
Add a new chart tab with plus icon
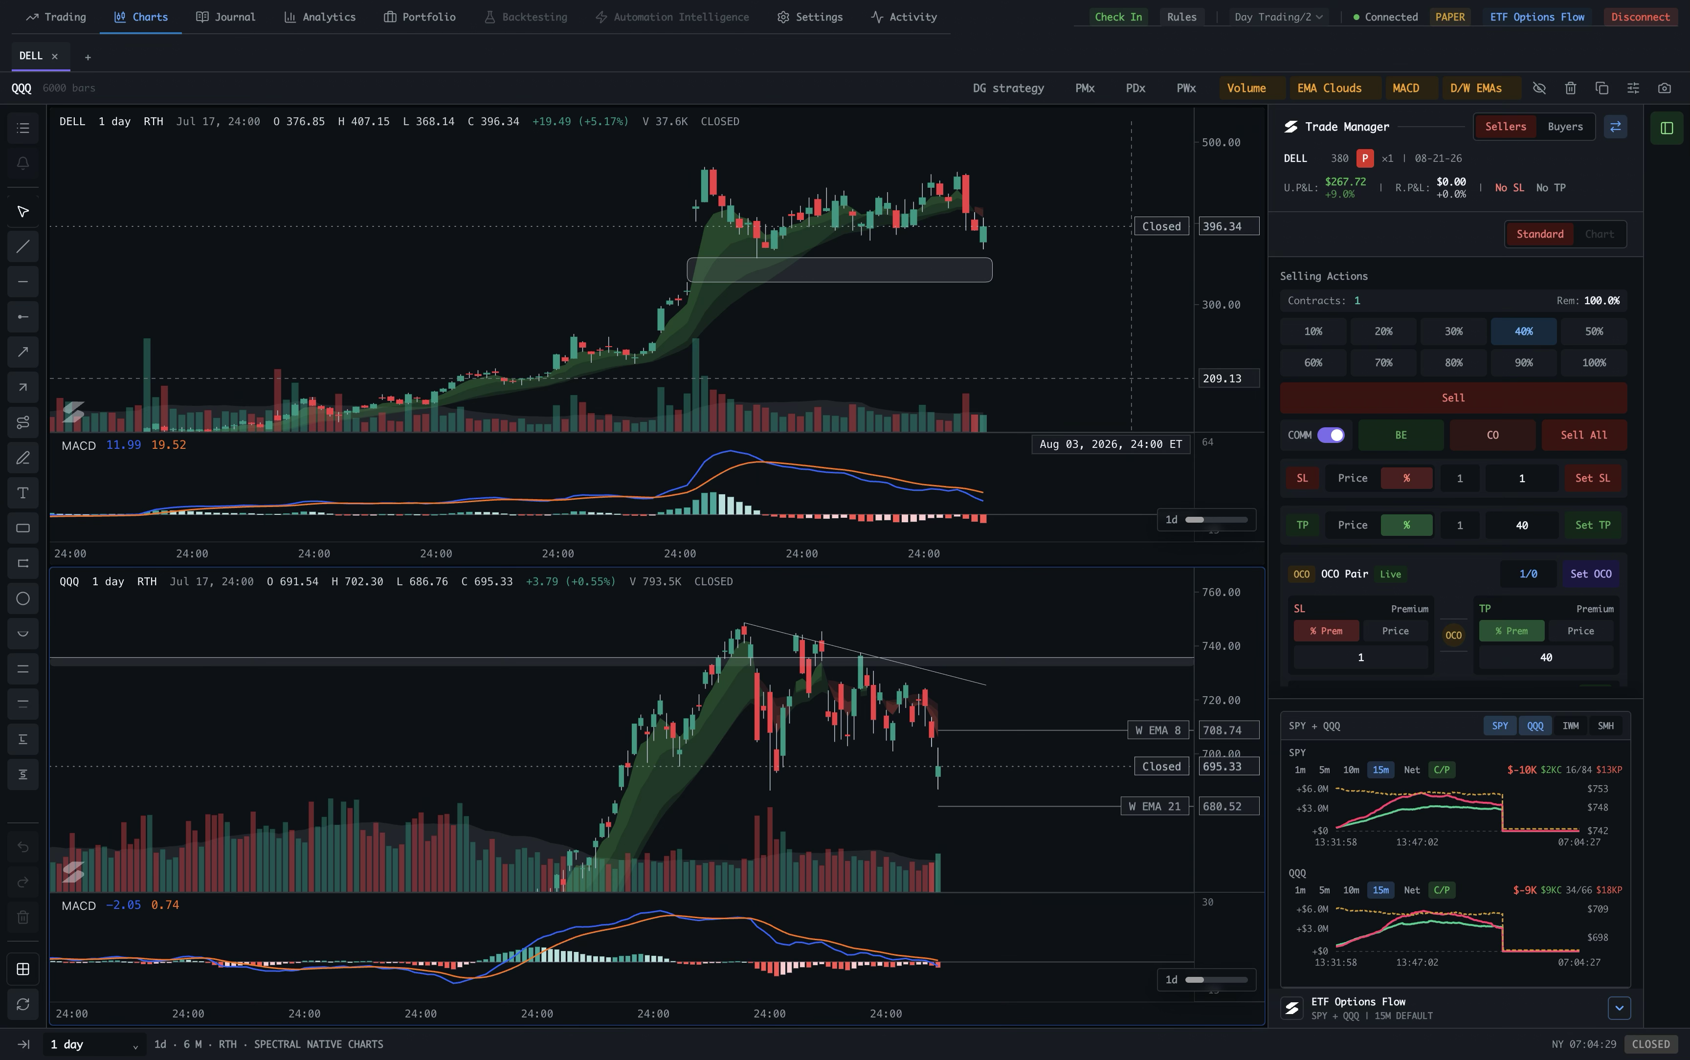pyautogui.click(x=88, y=58)
